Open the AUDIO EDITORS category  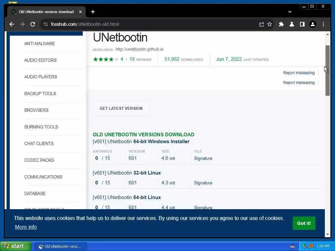pyautogui.click(x=40, y=60)
